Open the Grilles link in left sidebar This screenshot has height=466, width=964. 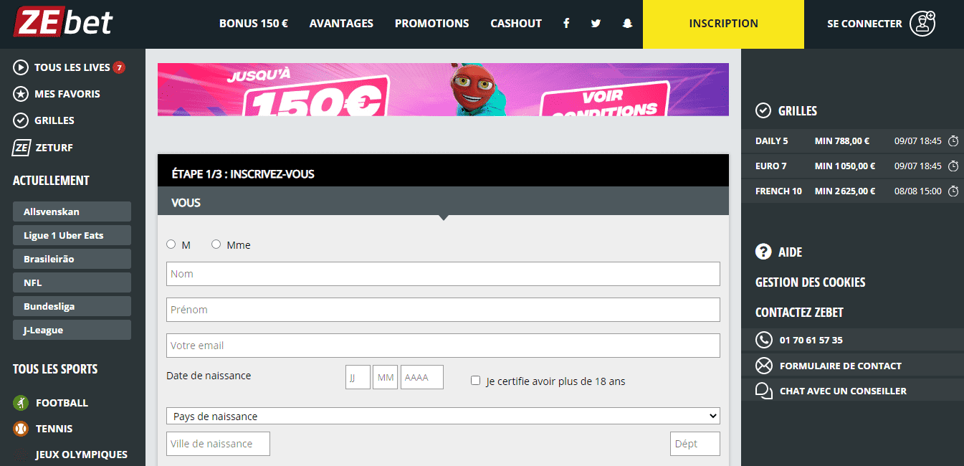(x=54, y=120)
